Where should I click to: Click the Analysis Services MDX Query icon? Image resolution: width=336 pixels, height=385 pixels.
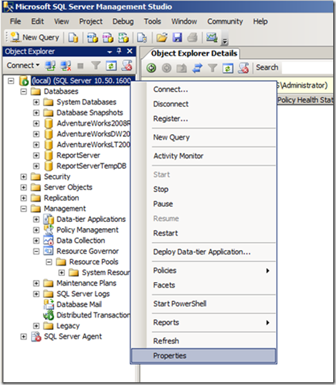93,37
